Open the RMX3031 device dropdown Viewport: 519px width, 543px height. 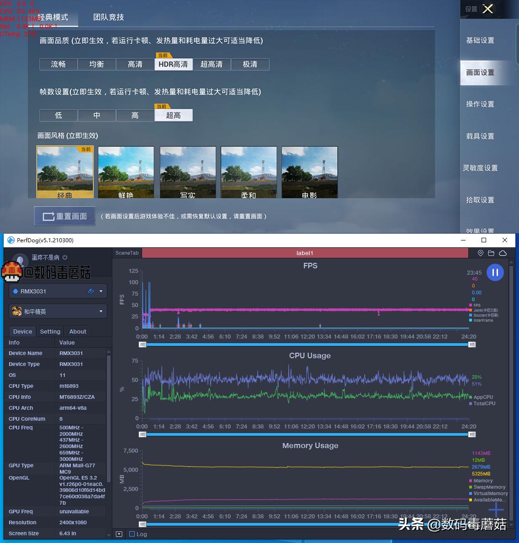[101, 291]
